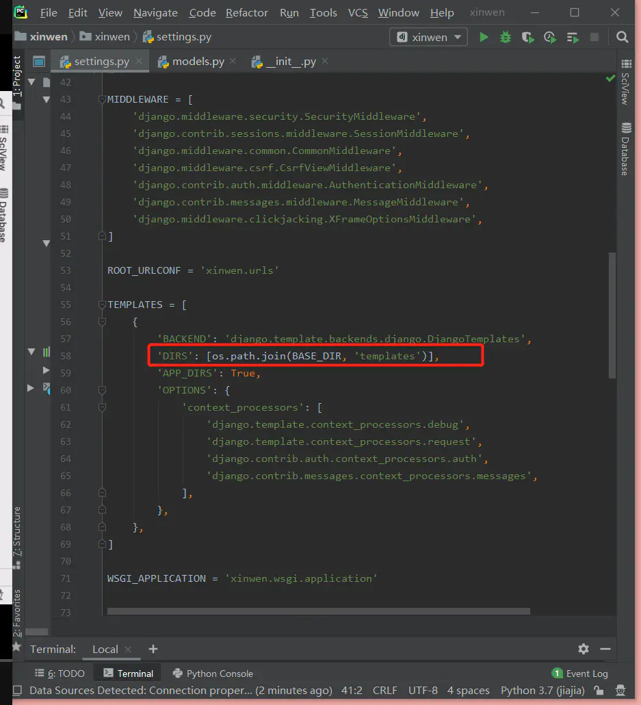Open the VCS menu
641x705 pixels.
pos(358,12)
